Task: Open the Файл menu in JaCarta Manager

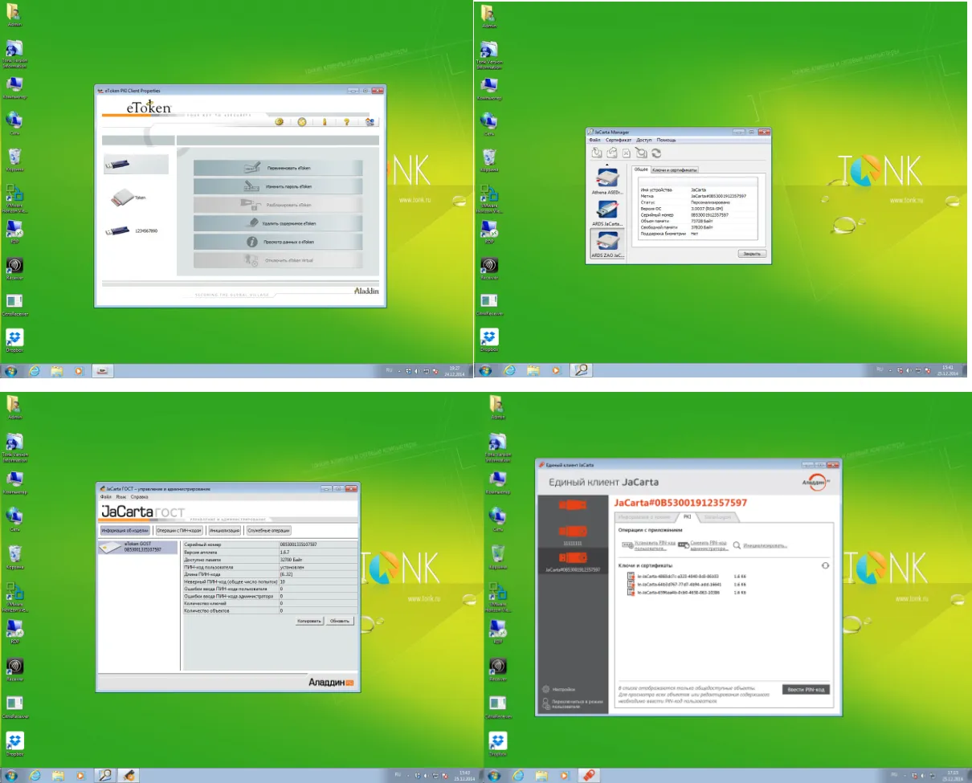Action: [x=594, y=141]
